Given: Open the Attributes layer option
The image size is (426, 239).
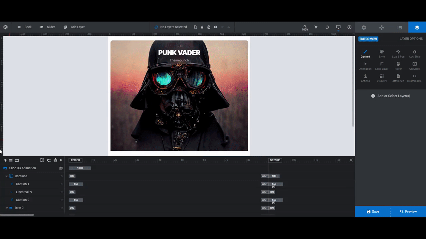Looking at the screenshot, I should (398, 78).
